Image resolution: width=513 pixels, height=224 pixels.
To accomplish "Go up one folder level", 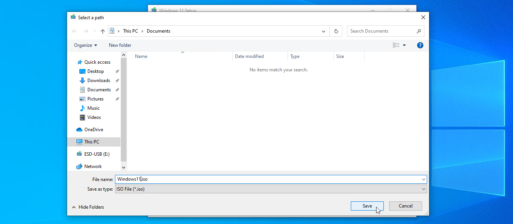I will [103, 31].
